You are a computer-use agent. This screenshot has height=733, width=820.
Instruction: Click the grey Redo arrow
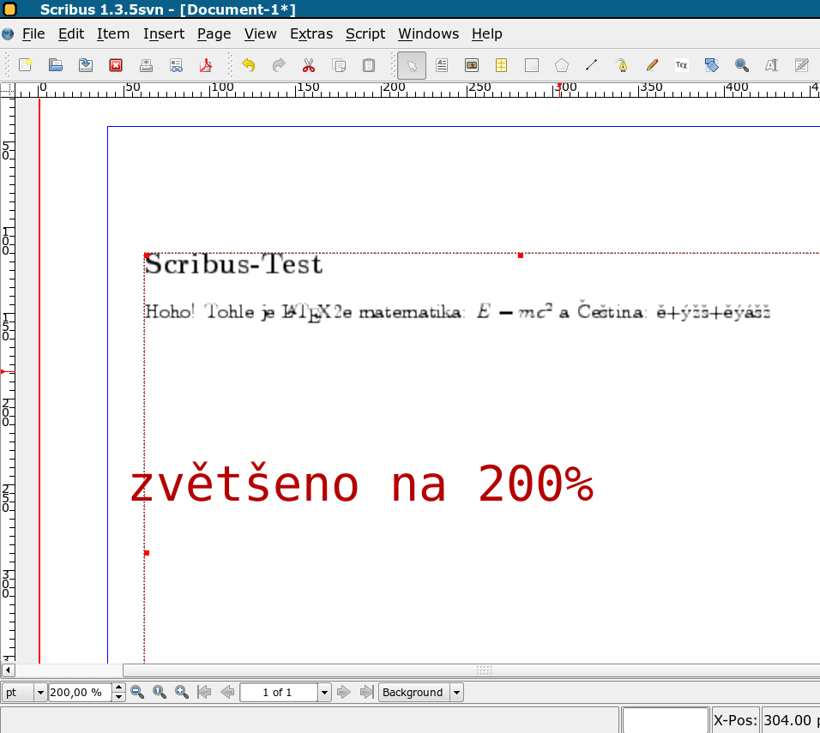point(279,65)
